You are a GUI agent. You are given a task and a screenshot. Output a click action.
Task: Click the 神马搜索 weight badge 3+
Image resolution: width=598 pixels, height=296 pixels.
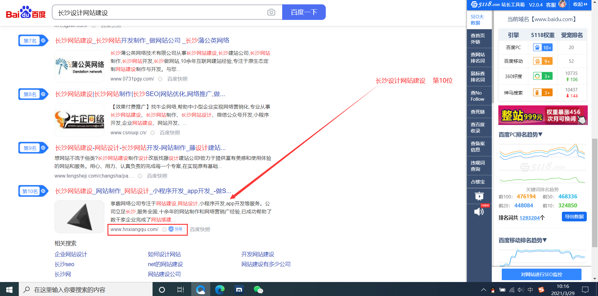coord(543,93)
